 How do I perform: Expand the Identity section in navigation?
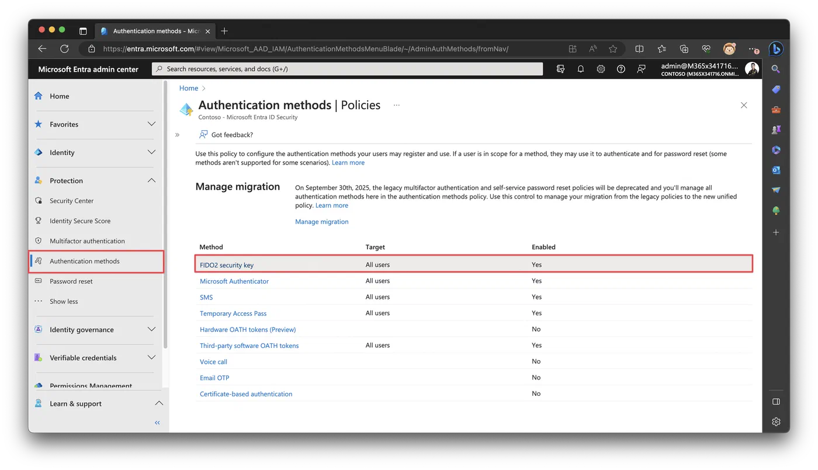click(x=151, y=152)
